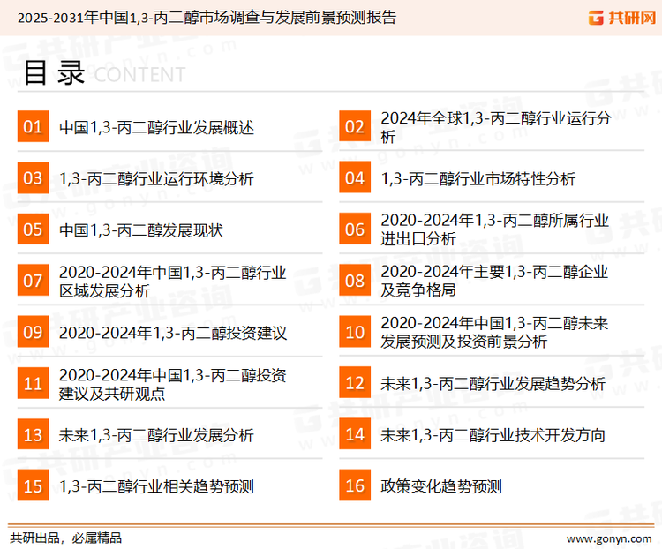This screenshot has width=662, height=549.
Task: Click the 目录 heading
Action: 54,72
